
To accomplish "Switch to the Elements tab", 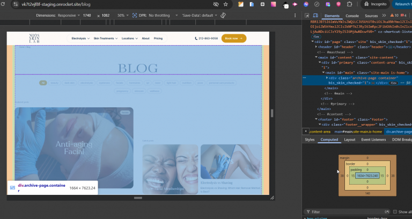I will 332,16.
